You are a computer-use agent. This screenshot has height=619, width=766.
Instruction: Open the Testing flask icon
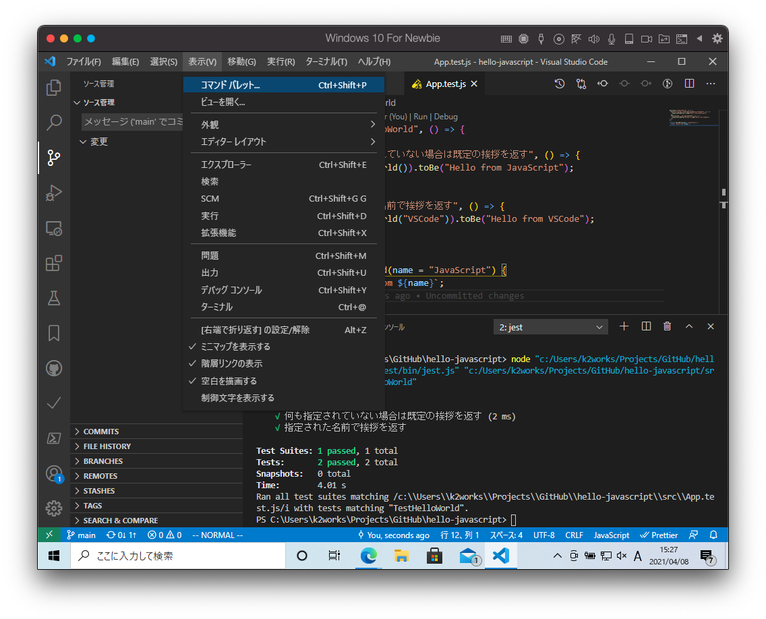point(53,298)
